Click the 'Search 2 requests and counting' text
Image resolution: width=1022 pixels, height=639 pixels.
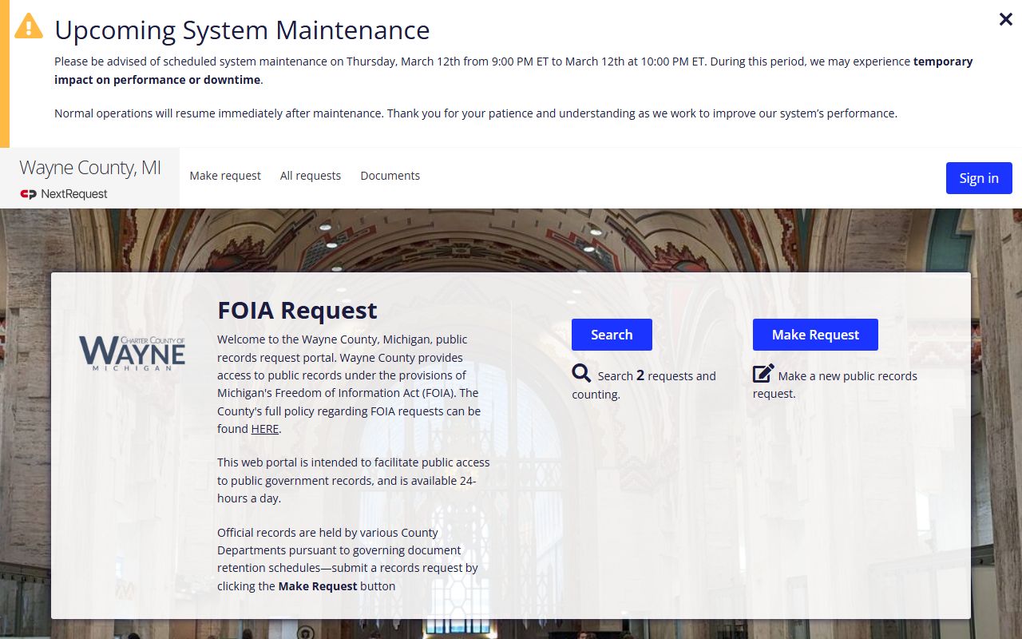[x=644, y=384]
